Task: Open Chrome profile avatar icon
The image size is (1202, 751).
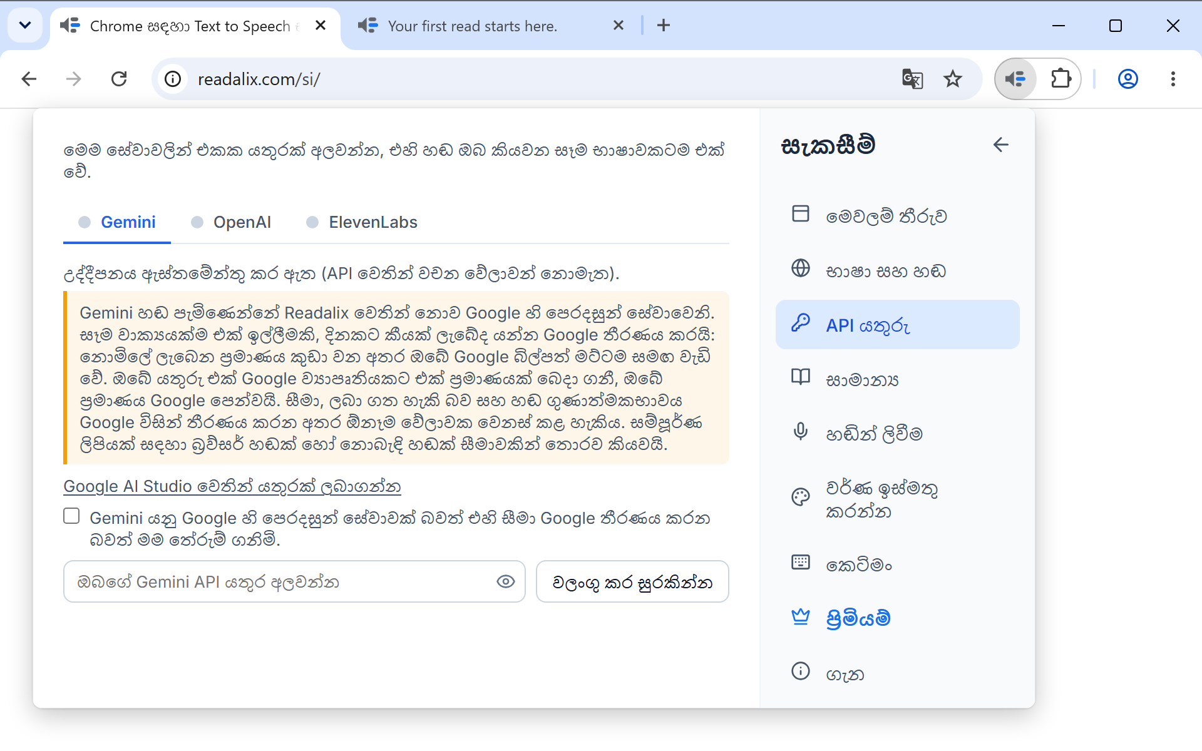Action: coord(1128,79)
